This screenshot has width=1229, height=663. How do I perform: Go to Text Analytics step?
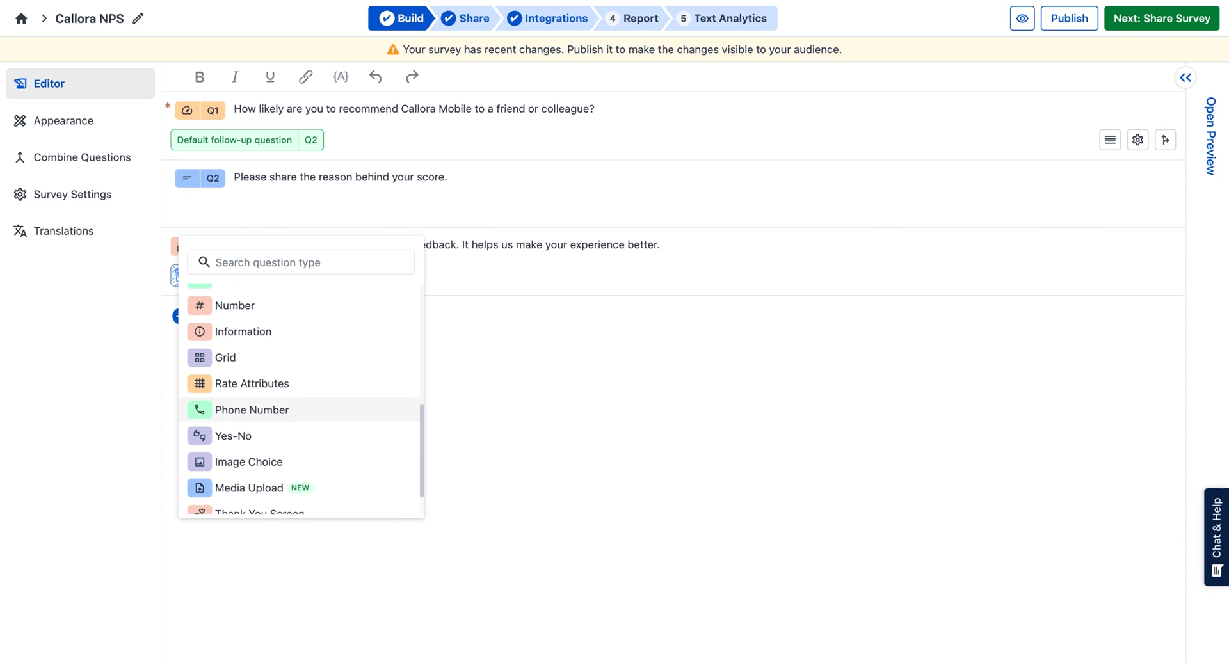(722, 19)
